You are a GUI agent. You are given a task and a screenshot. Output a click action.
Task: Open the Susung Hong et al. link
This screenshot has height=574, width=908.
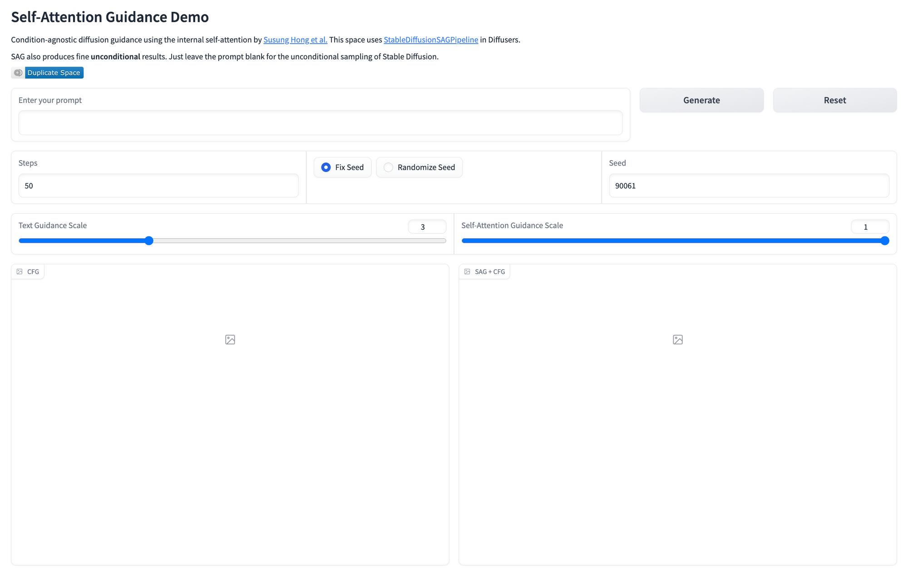295,39
